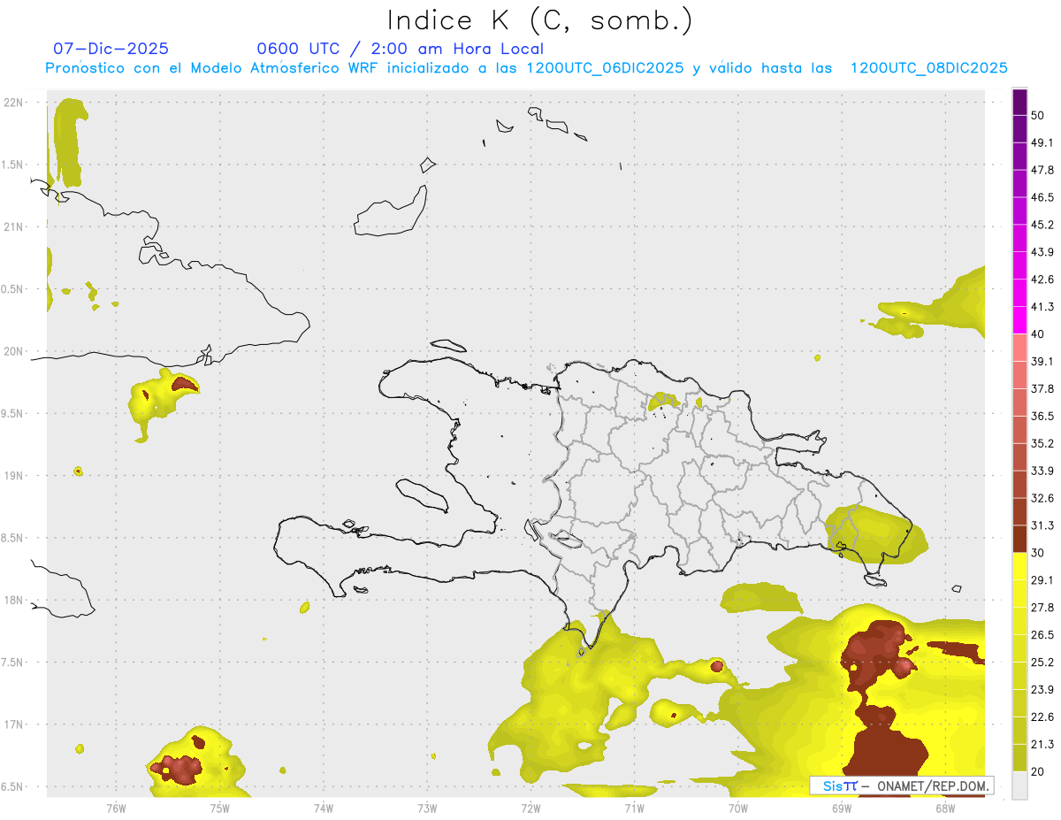Click colorbar value "20"

(1039, 771)
